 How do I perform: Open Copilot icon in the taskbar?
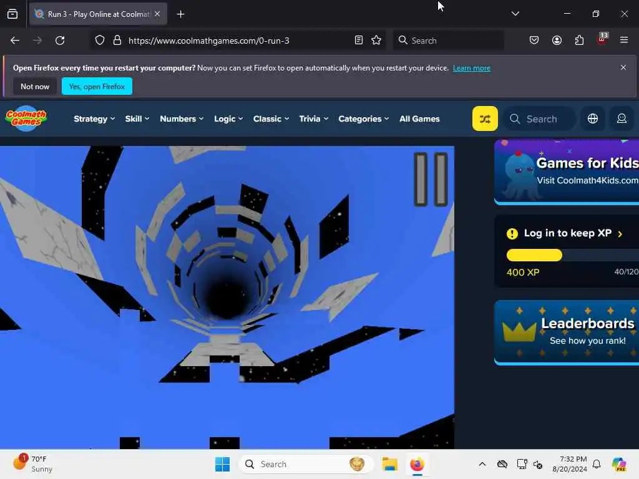(619, 464)
